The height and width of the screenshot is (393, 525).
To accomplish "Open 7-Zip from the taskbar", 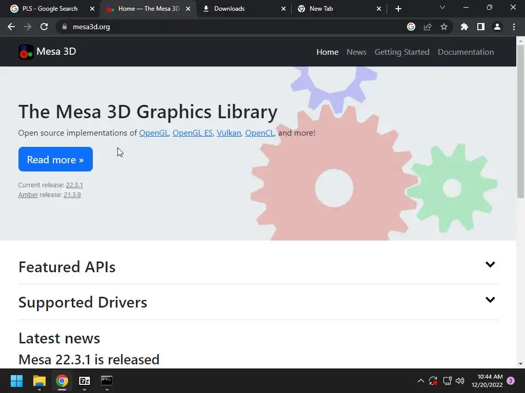I will tap(85, 381).
